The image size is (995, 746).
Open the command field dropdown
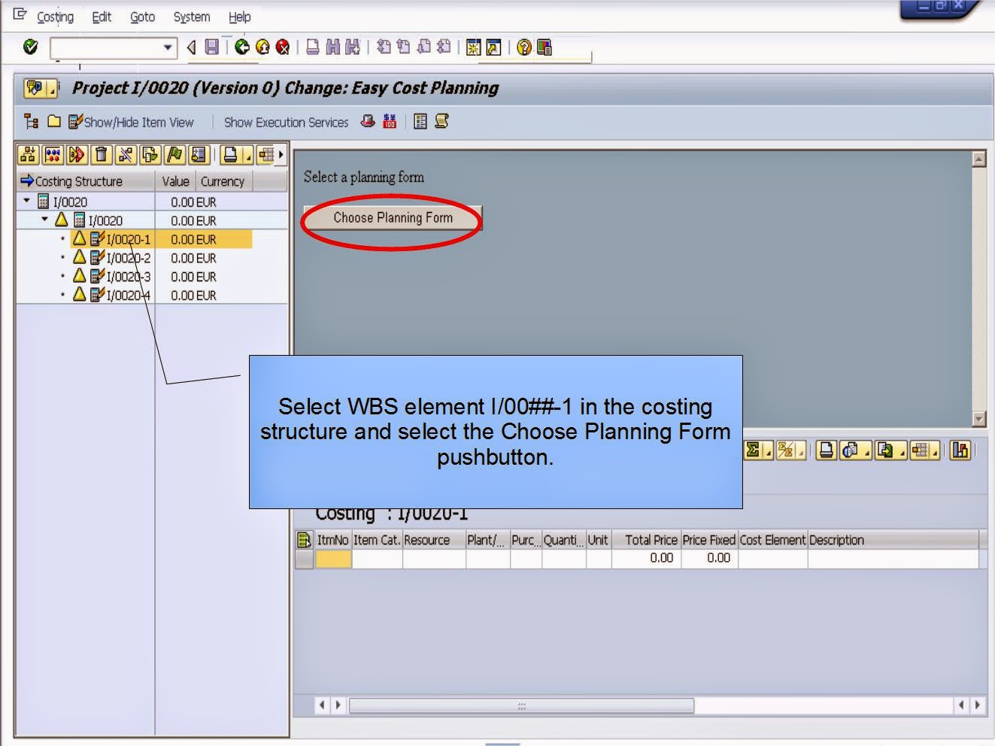pos(168,47)
